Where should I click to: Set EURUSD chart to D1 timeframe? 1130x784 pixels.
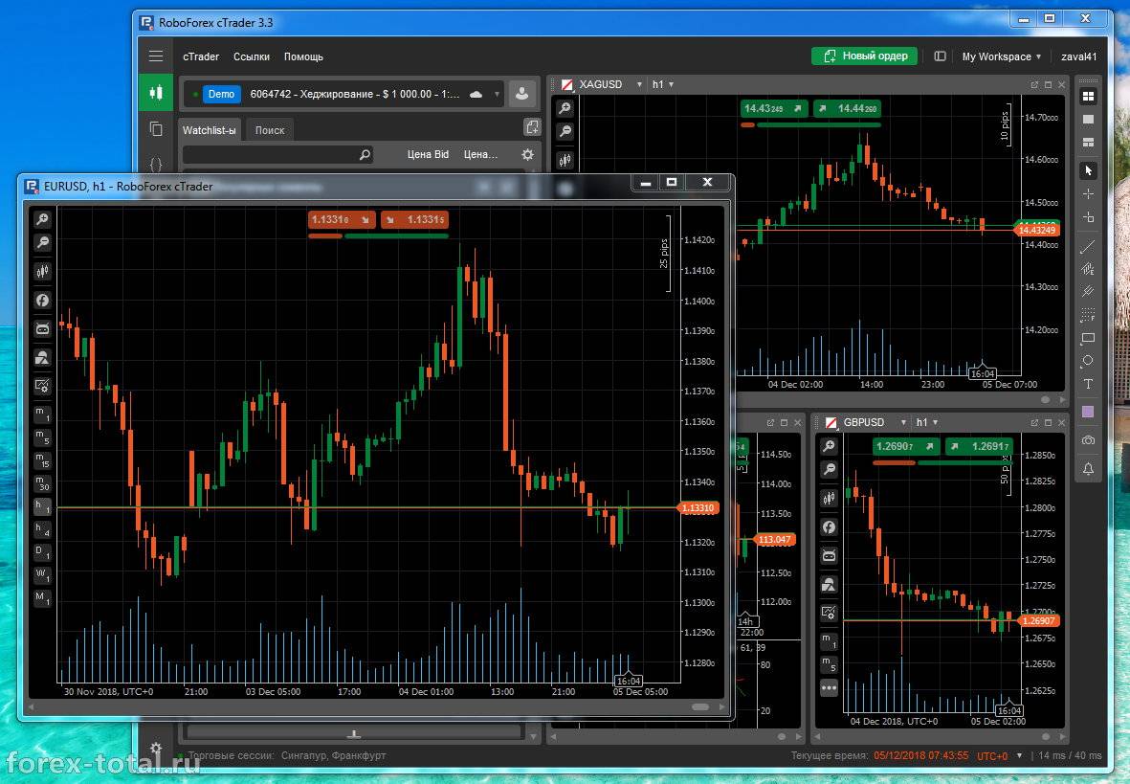click(42, 553)
